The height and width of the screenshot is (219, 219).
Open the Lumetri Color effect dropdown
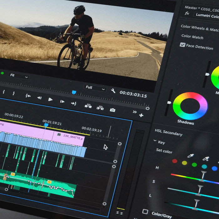[206, 15]
